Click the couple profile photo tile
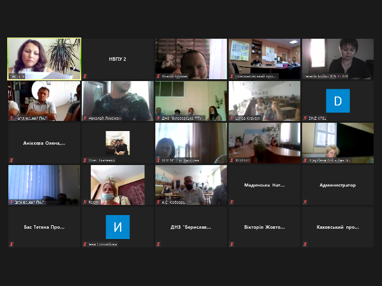Viewport: 382px width, 286px height. [x=118, y=143]
